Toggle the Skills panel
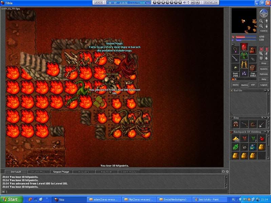This screenshot has width=271, height=203. 235,85
